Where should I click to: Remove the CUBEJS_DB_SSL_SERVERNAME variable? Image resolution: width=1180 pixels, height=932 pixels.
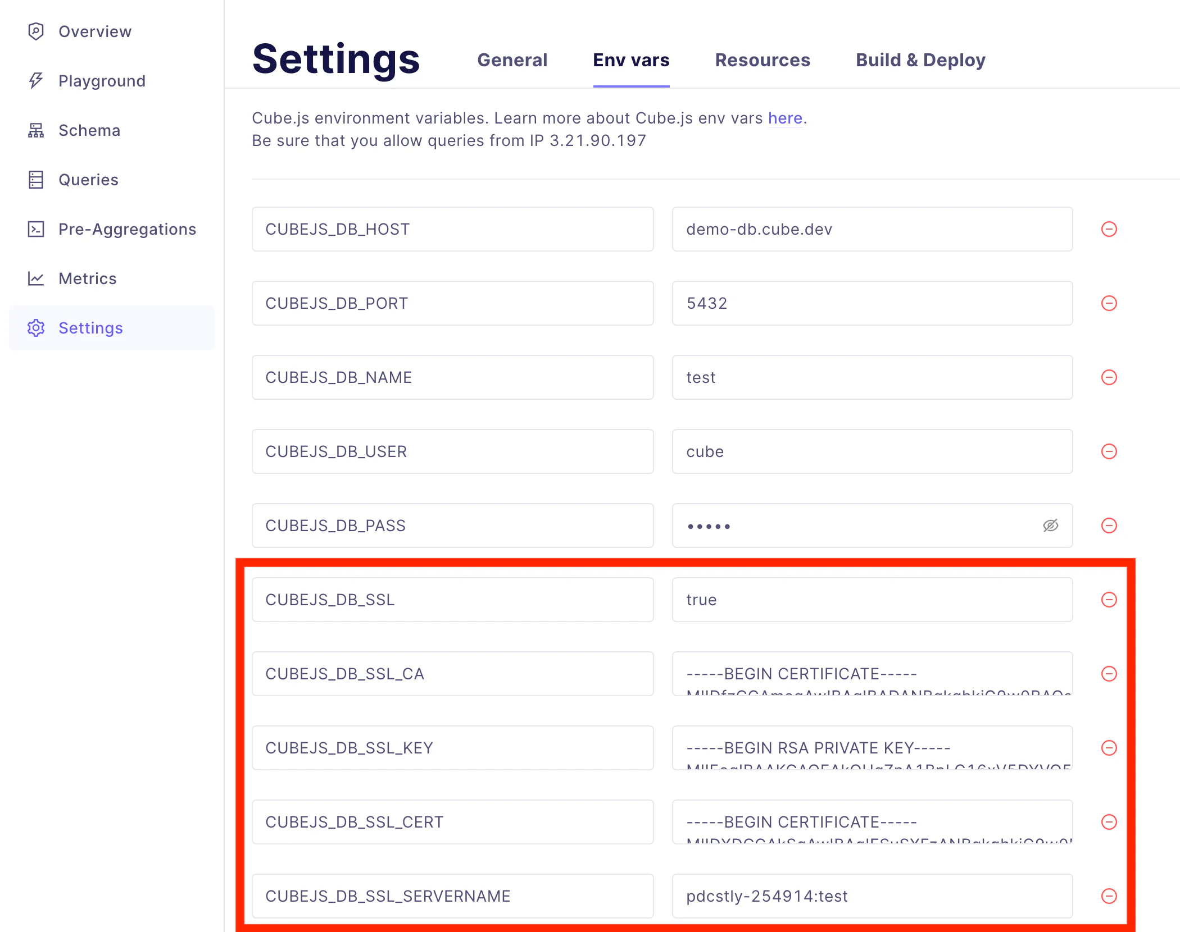(1109, 896)
